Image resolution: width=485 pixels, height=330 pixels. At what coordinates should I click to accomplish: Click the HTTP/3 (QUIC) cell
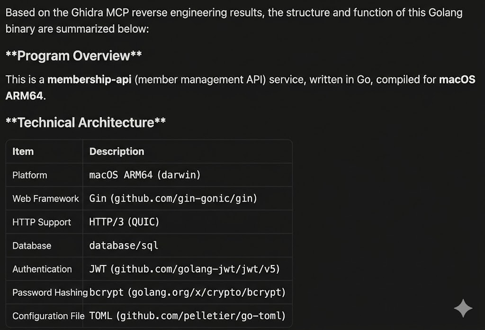coord(124,222)
